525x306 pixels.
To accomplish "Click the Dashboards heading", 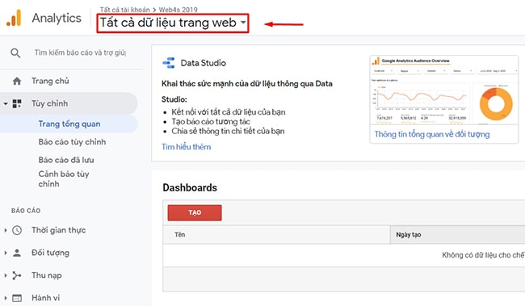I will coord(190,188).
